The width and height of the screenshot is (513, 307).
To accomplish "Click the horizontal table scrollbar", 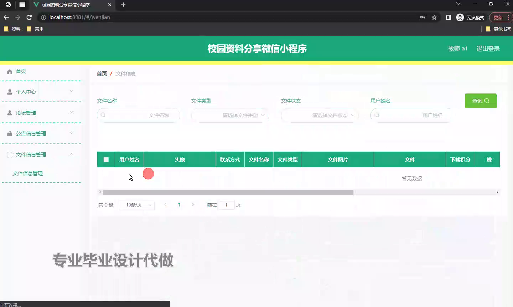I will pyautogui.click(x=228, y=192).
